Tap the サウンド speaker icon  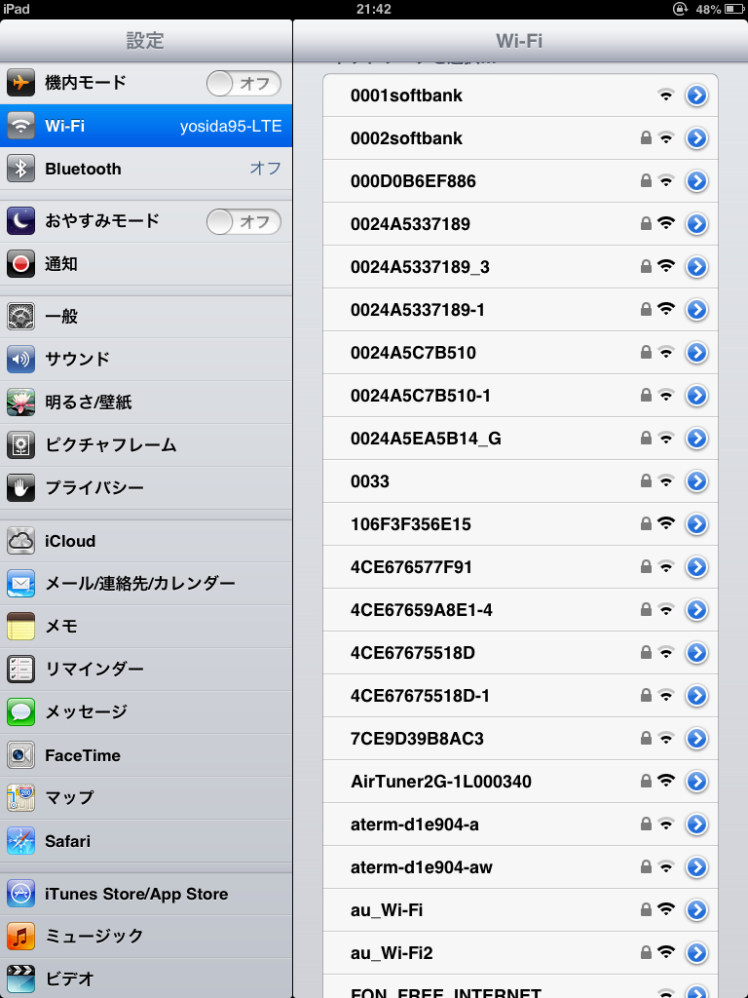(x=21, y=359)
